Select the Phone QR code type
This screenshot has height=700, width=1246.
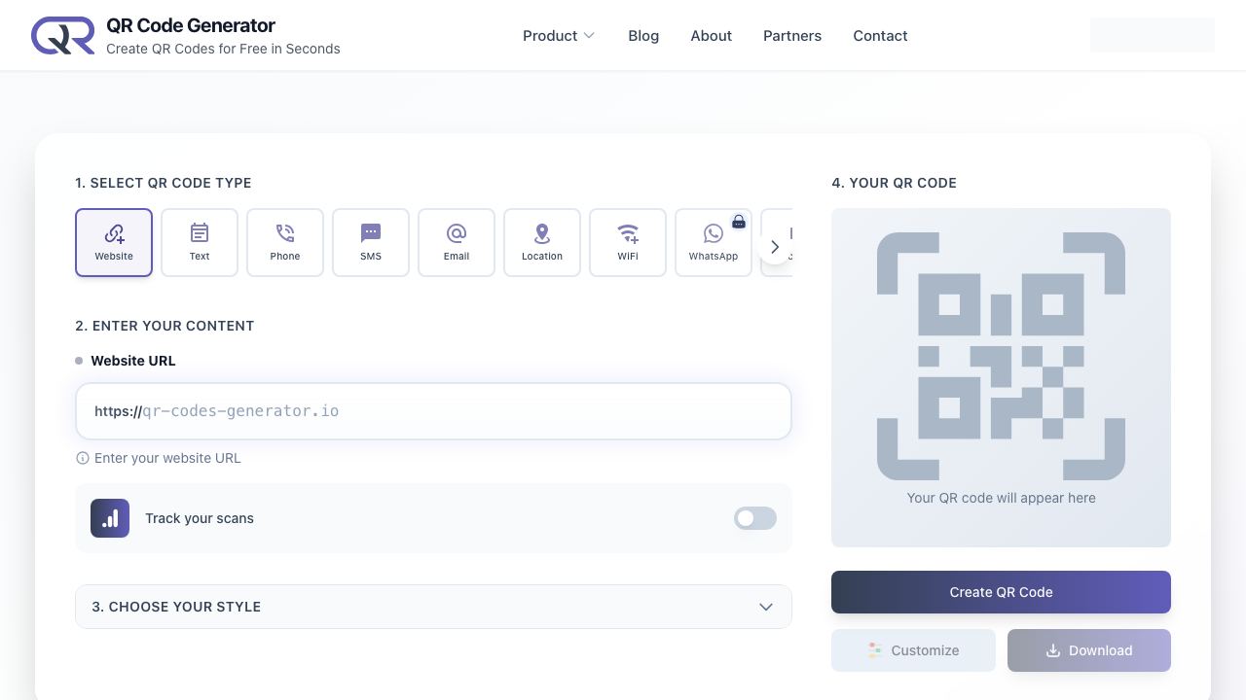tap(285, 242)
